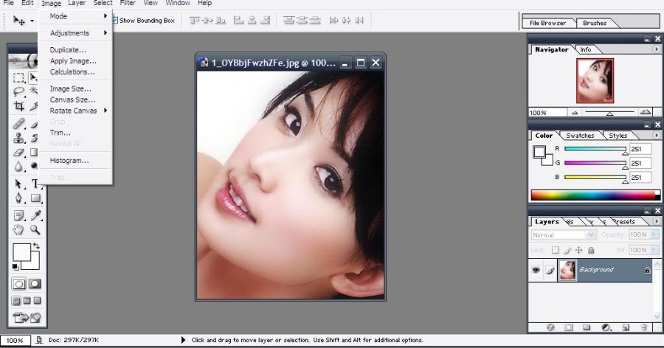Viewport: 664px width, 348px height.
Task: Choose Image Size menu entry
Action: 75,89
